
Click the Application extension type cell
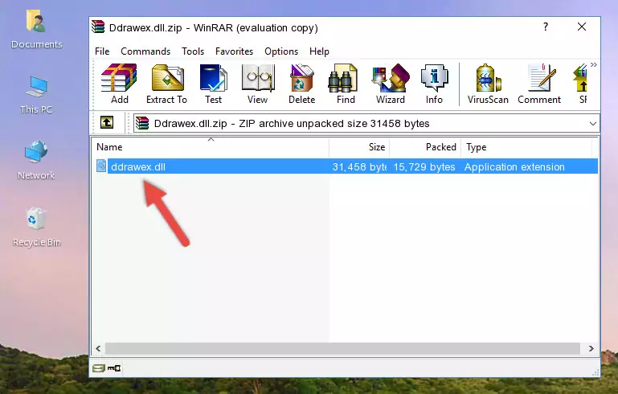coord(514,166)
